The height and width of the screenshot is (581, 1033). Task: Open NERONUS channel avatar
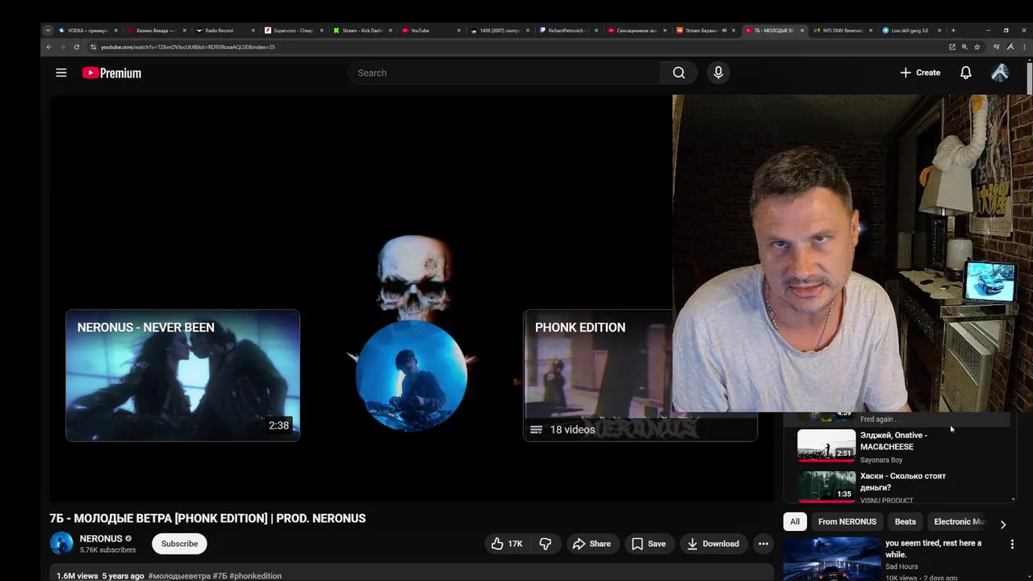(x=61, y=544)
